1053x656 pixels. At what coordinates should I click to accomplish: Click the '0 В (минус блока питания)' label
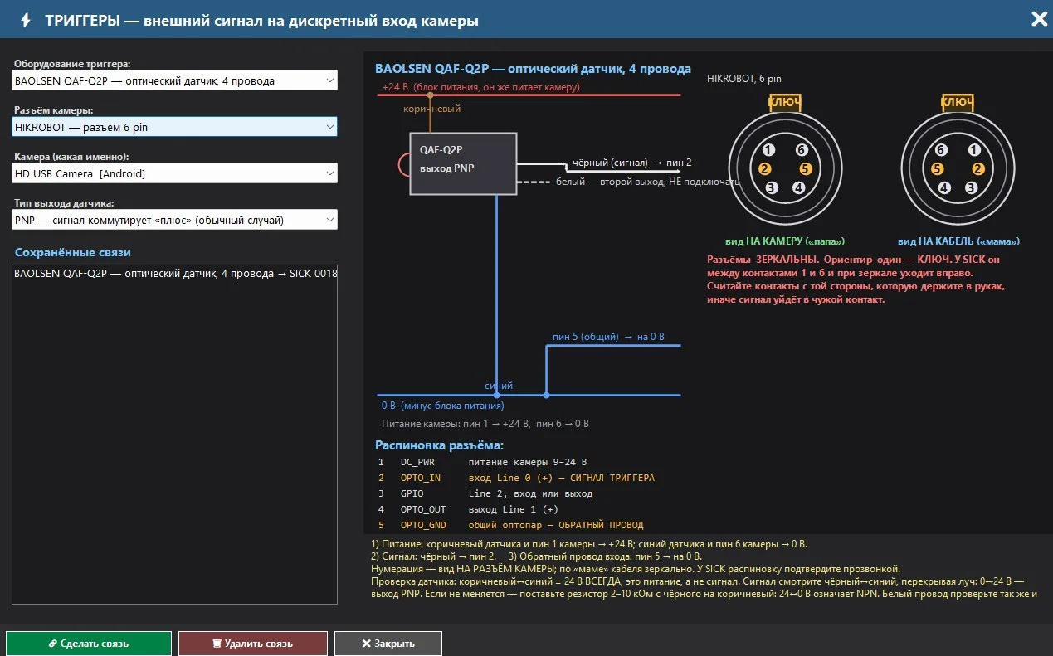[442, 406]
